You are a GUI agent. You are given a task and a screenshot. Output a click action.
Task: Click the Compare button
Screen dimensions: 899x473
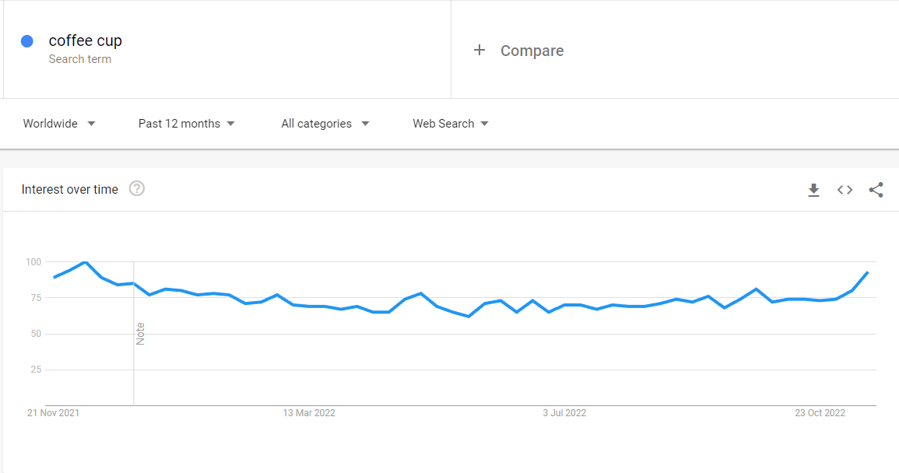[x=518, y=51]
